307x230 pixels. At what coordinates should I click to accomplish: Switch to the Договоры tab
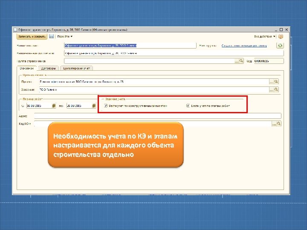pyautogui.click(x=48, y=68)
